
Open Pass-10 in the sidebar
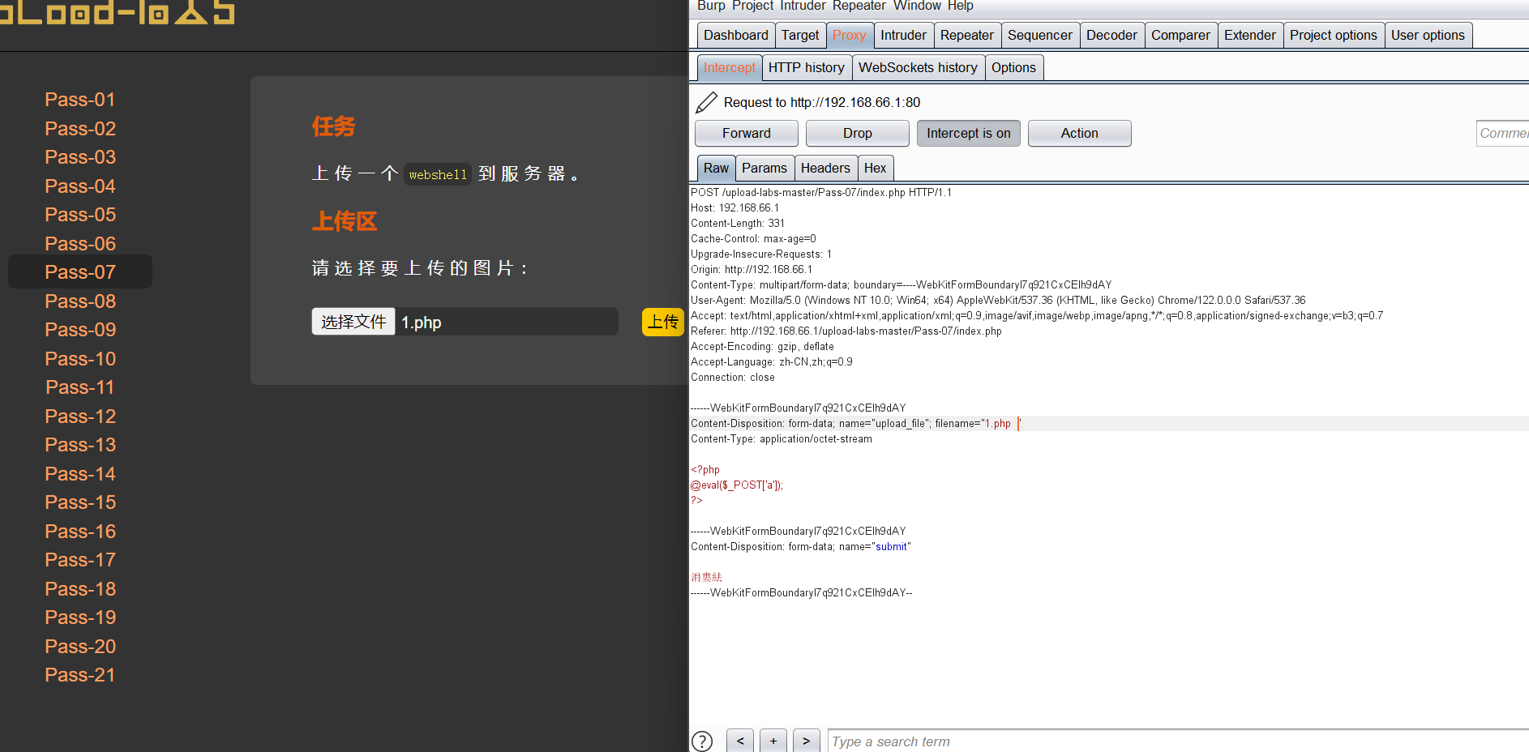(80, 359)
